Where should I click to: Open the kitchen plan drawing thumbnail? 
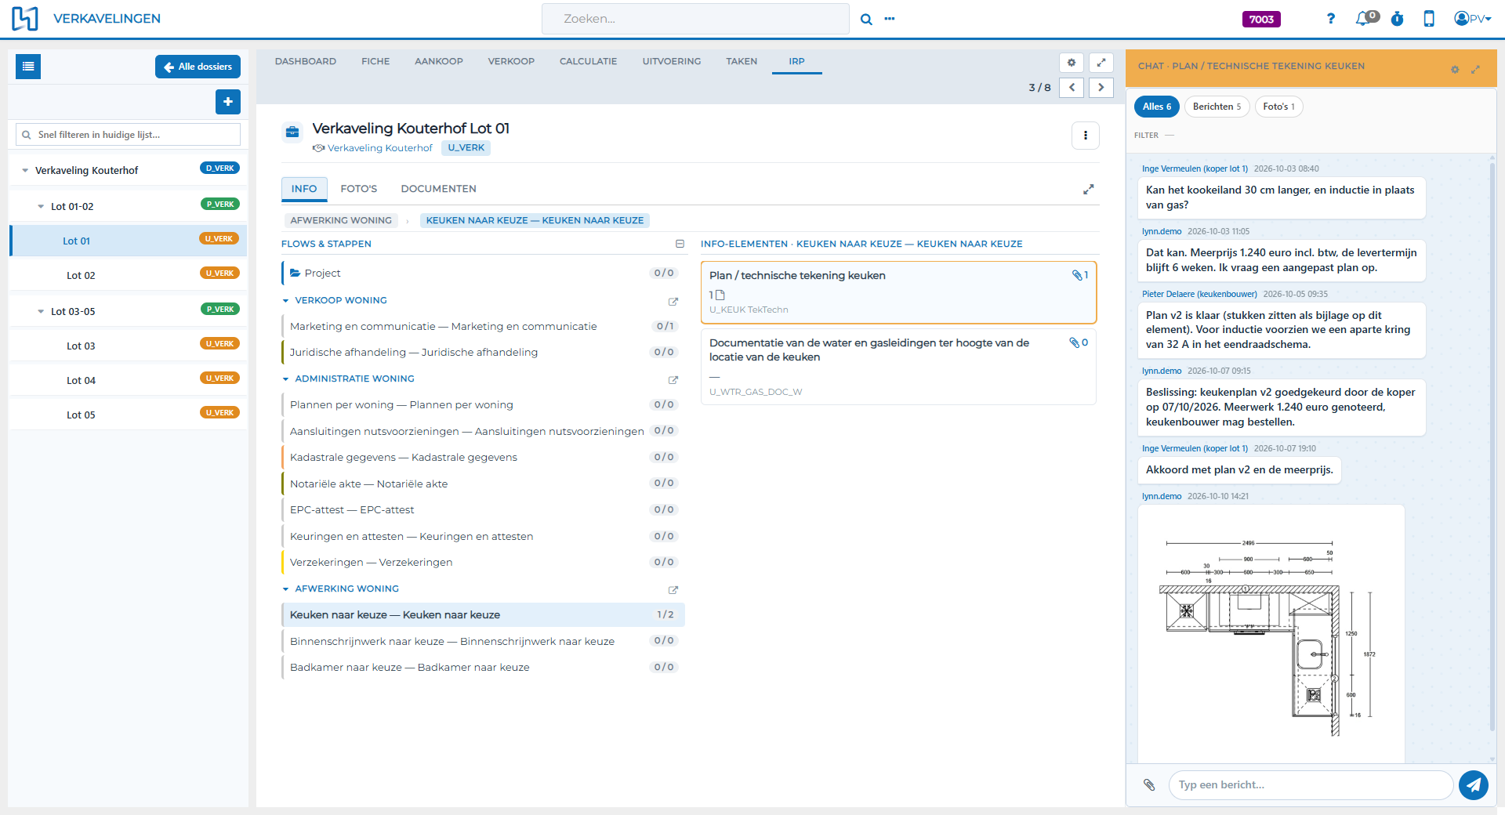point(1271,635)
